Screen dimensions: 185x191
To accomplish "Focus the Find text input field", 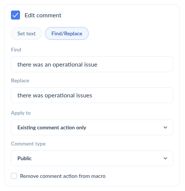I will tap(92, 64).
